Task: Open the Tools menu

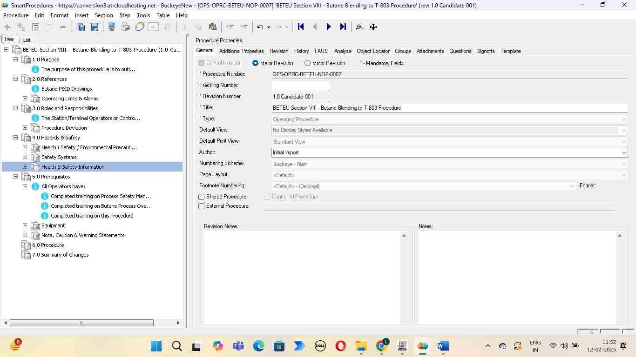Action: click(x=143, y=15)
